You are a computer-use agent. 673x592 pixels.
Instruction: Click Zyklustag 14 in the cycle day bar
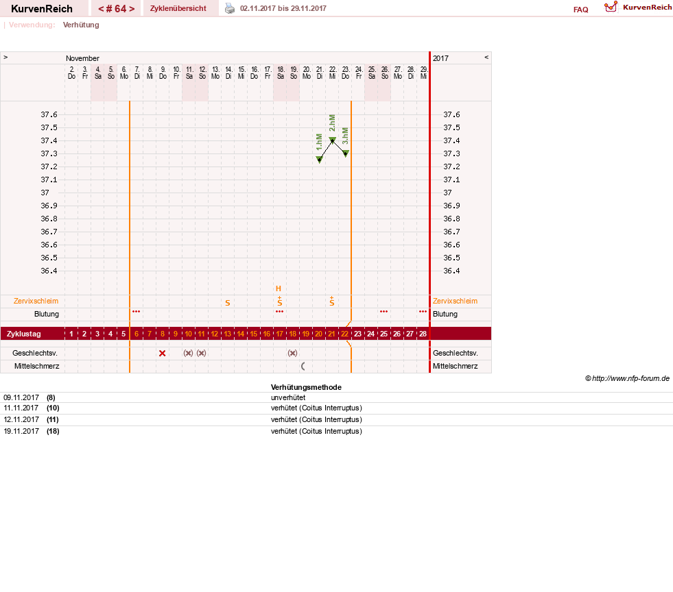(240, 334)
